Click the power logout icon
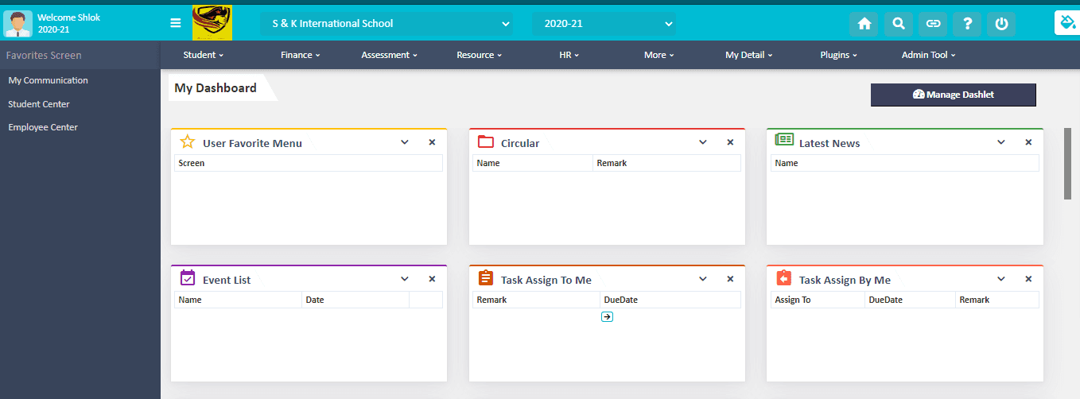The width and height of the screenshot is (1080, 399). click(1001, 24)
